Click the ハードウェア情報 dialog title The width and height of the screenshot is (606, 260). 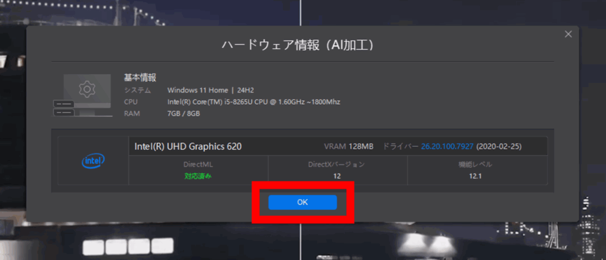point(302,45)
